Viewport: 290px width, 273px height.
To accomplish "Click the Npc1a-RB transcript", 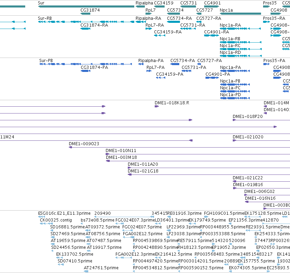I will tap(241, 42).
